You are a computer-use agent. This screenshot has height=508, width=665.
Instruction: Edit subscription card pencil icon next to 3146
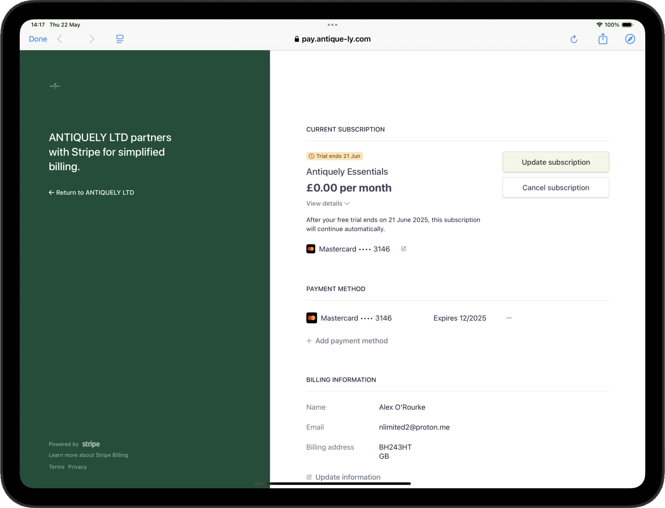click(x=403, y=249)
